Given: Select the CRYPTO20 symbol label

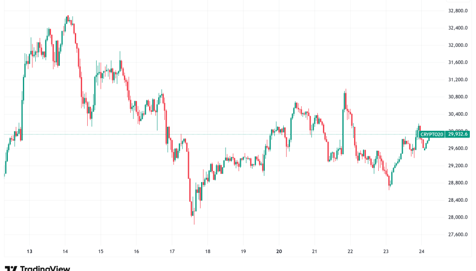Looking at the screenshot, I should tap(432, 134).
